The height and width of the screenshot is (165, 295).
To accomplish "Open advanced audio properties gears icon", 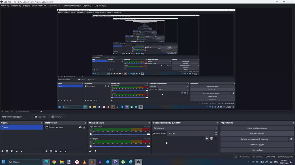I will 90,151.
